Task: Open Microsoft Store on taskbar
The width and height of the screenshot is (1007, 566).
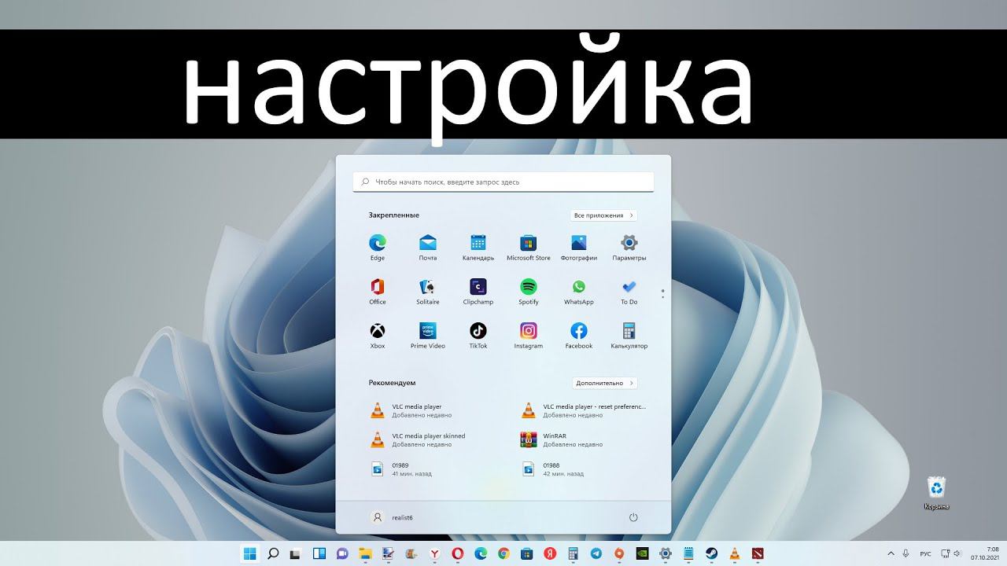Action: pos(526,553)
